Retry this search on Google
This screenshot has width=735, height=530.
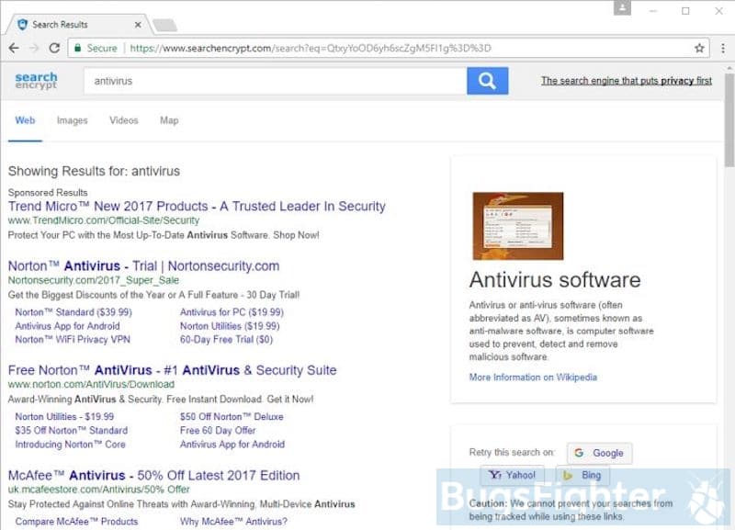[599, 453]
